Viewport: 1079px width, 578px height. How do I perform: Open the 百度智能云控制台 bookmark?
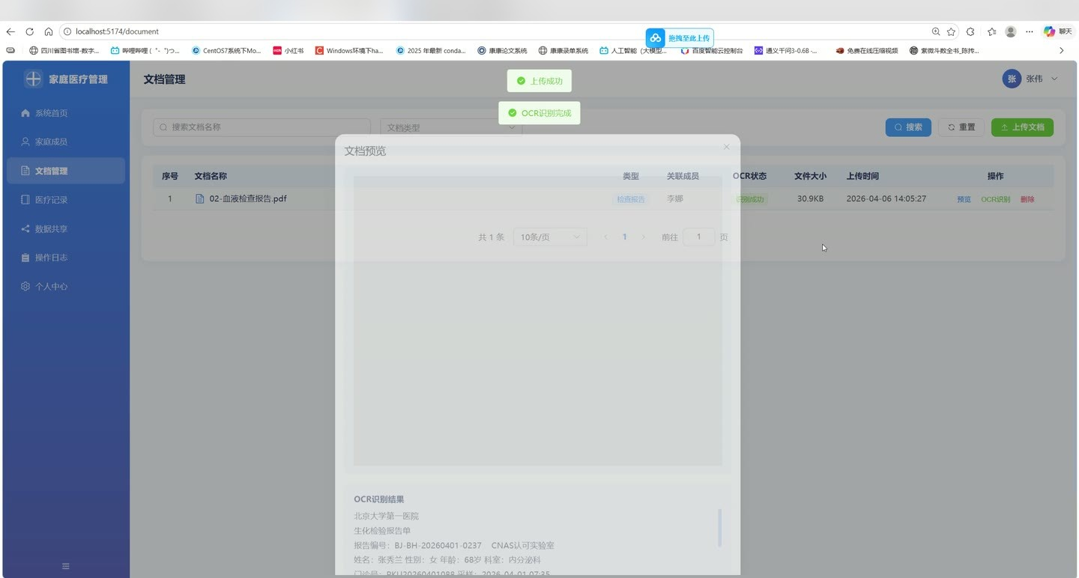pyautogui.click(x=712, y=51)
